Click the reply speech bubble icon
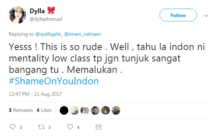The height and width of the screenshot is (139, 215). 13,127
